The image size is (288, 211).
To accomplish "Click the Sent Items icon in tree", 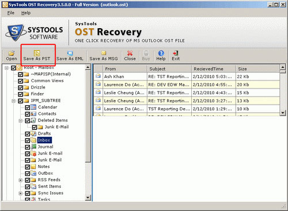I will pyautogui.click(x=33, y=186).
